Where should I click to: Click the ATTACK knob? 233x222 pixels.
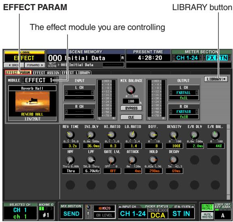click(133, 160)
